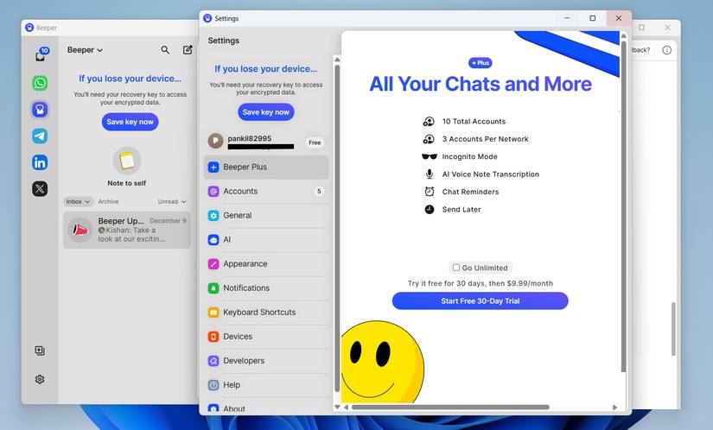
Task: Click the AI Voice Note Transcription text
Action: [x=491, y=174]
